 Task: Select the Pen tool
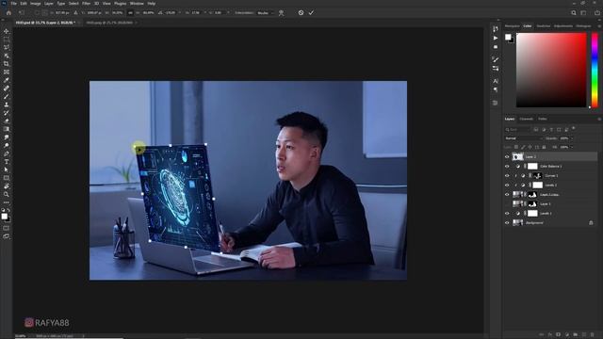point(7,153)
